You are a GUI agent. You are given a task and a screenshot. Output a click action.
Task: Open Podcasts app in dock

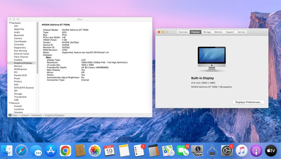pyautogui.click(x=256, y=151)
